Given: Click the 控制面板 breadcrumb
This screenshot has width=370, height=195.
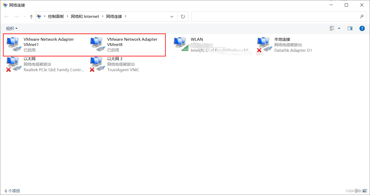Looking at the screenshot, I should [x=56, y=16].
